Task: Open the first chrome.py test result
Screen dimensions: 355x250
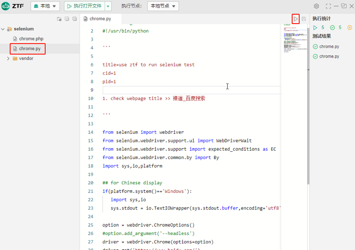Action: (329, 46)
